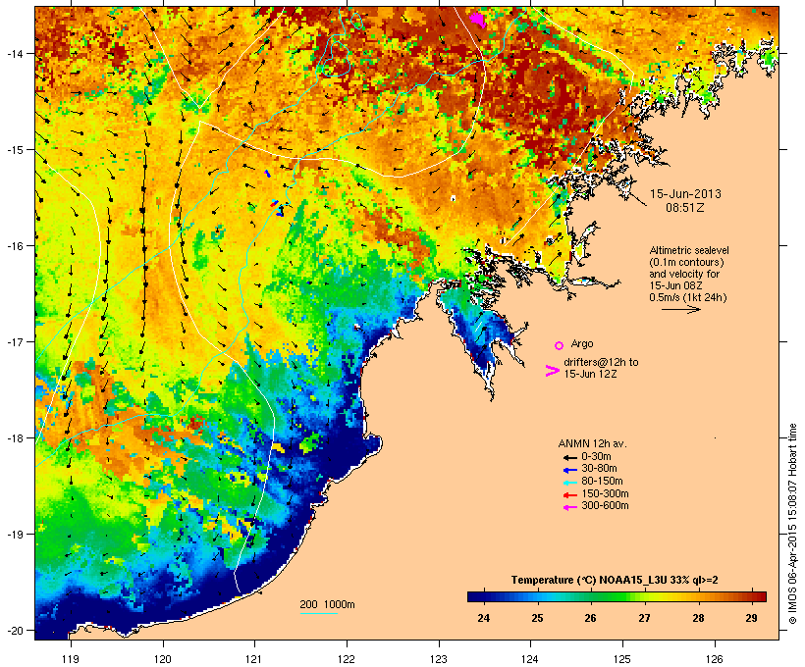The height and width of the screenshot is (667, 805).
Task: Click the magenta drifter marker at top
Action: (x=478, y=20)
